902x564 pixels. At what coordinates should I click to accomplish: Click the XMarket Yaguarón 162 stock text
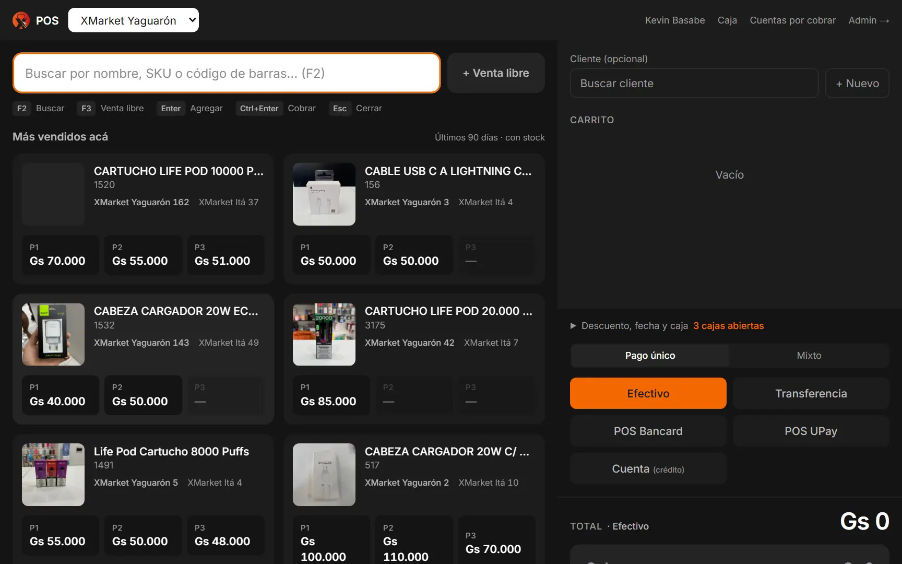[141, 202]
